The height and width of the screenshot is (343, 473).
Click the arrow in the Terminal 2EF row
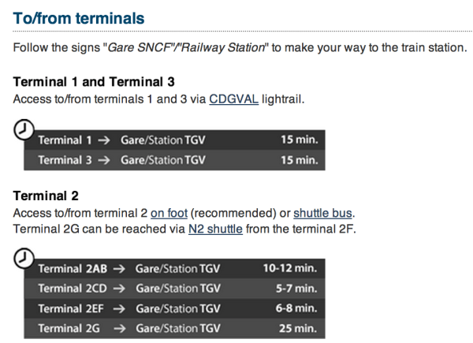click(x=119, y=308)
